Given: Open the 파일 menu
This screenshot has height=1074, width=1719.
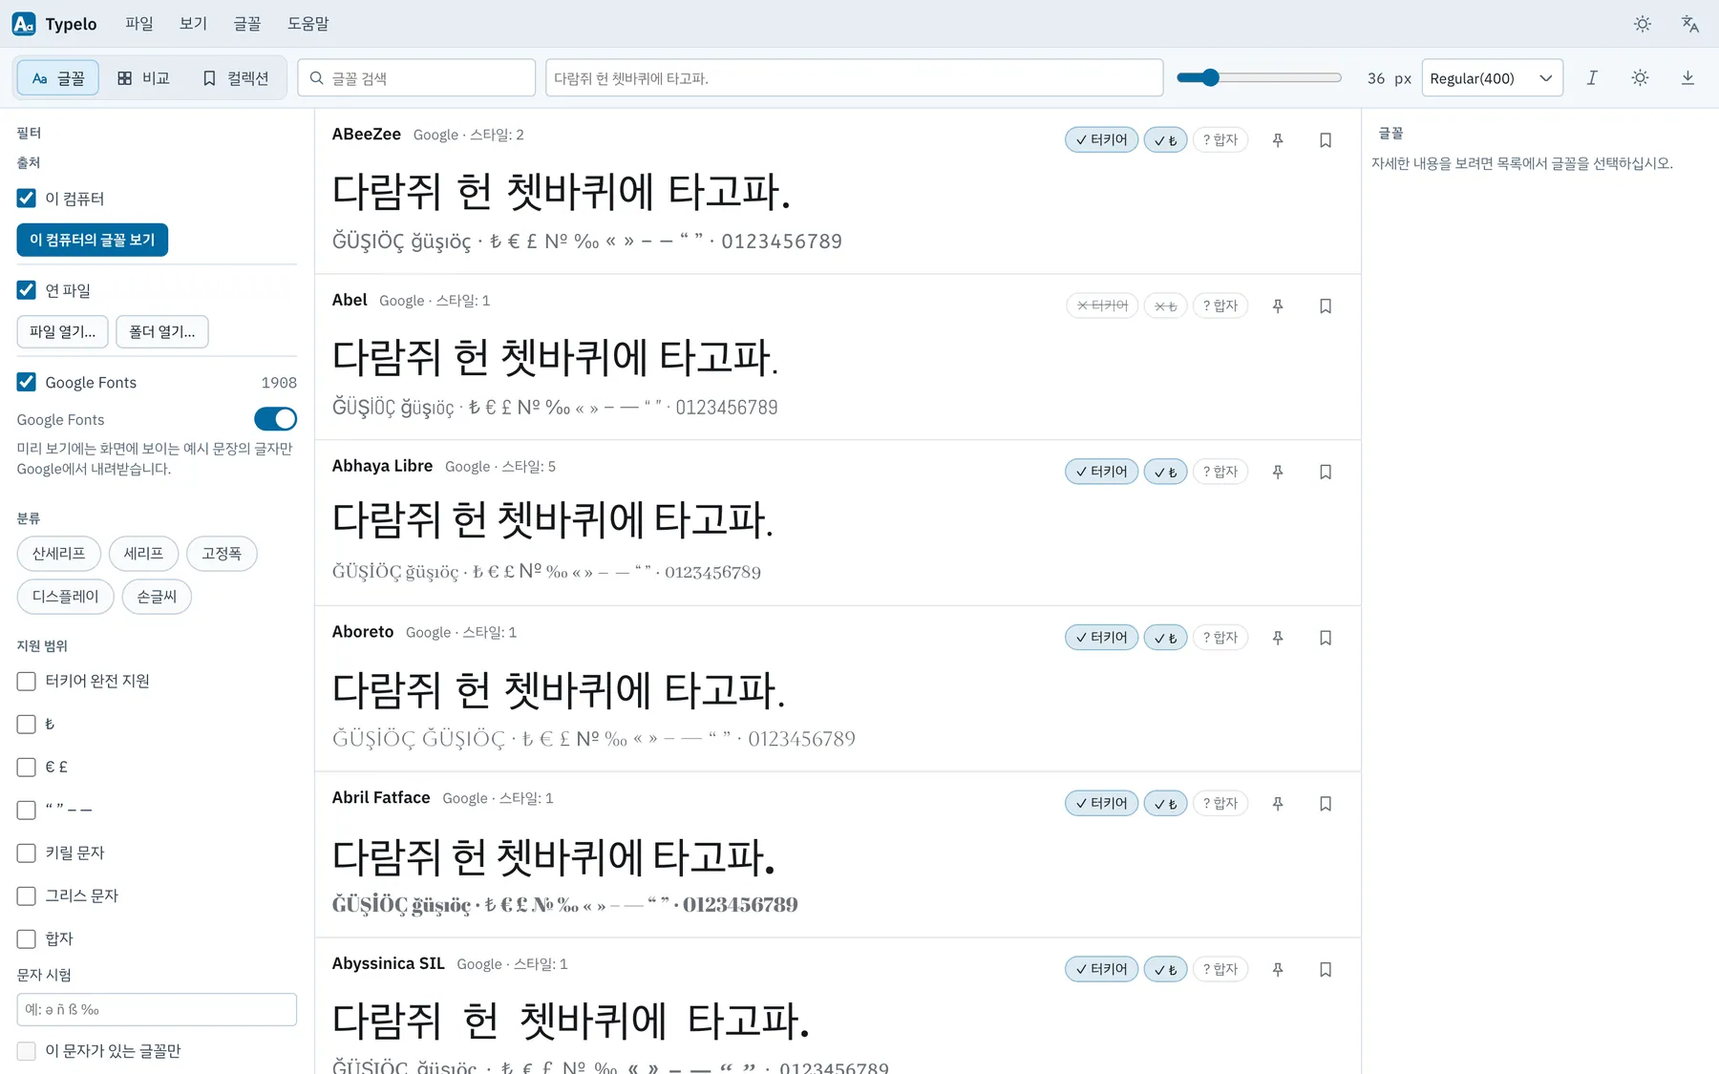Looking at the screenshot, I should 139,24.
